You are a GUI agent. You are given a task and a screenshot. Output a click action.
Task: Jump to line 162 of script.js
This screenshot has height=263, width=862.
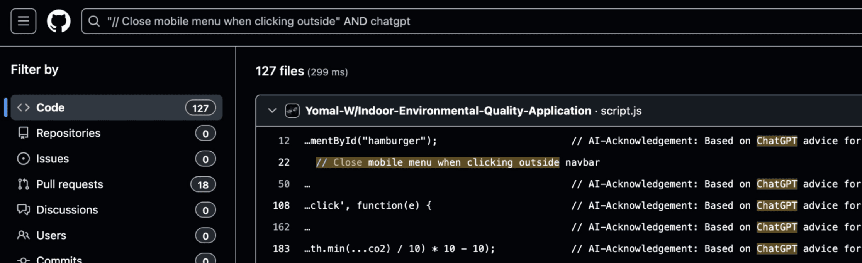[x=281, y=227]
